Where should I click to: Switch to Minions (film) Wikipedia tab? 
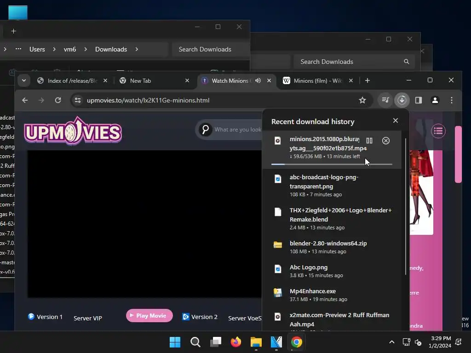tap(318, 81)
